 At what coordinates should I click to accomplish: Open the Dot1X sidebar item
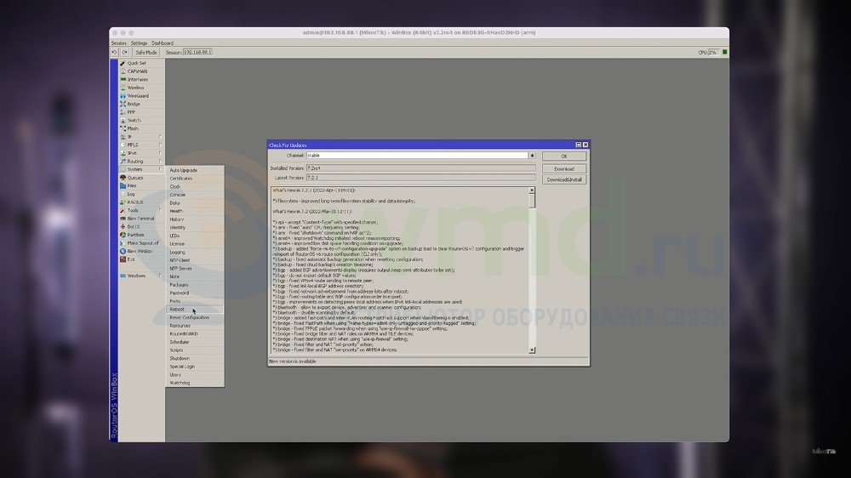(141, 227)
